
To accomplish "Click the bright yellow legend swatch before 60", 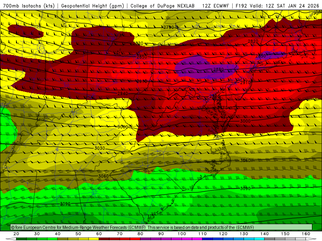I will (x=94, y=239).
